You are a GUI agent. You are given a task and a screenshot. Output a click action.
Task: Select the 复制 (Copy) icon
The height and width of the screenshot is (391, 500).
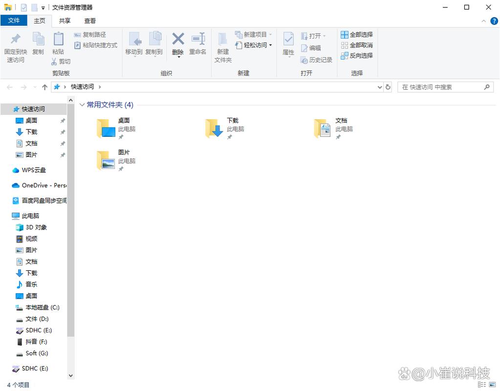[x=38, y=45]
